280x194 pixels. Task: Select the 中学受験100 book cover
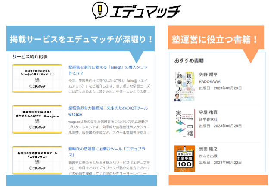(185, 159)
